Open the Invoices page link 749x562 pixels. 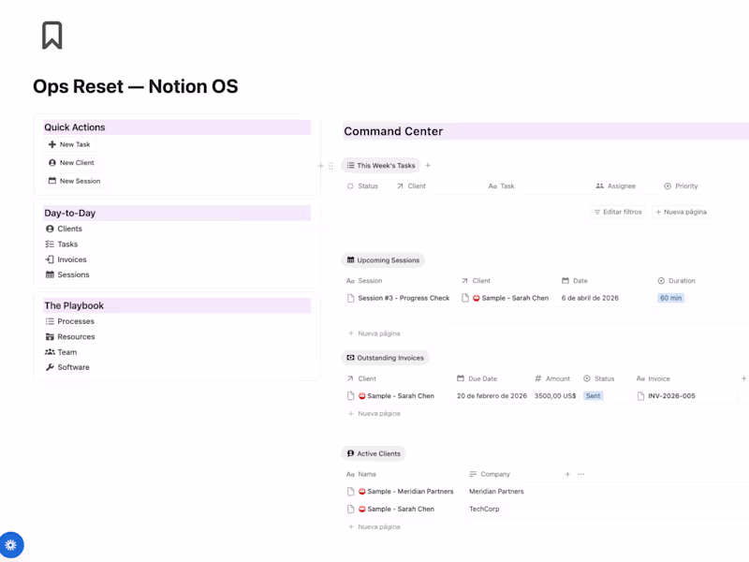click(x=71, y=259)
